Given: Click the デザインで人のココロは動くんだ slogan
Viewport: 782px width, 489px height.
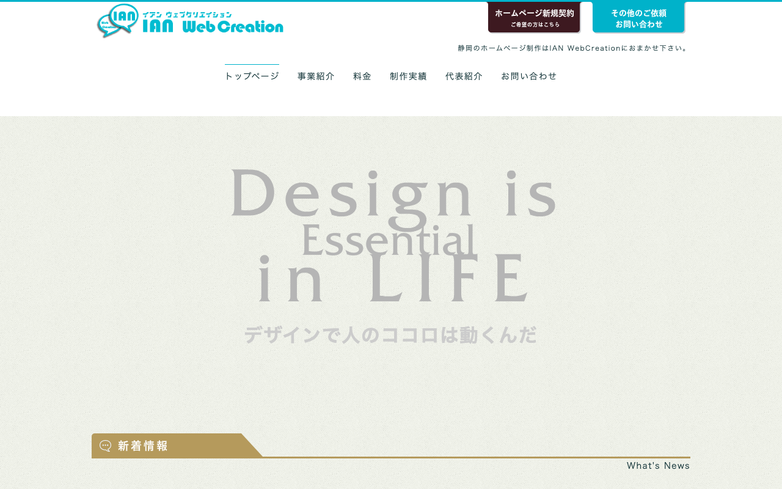Looking at the screenshot, I should 390,335.
